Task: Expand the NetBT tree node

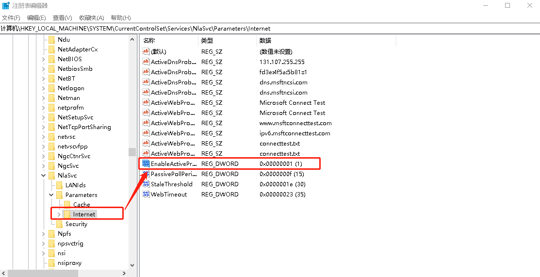Action: 43,79
